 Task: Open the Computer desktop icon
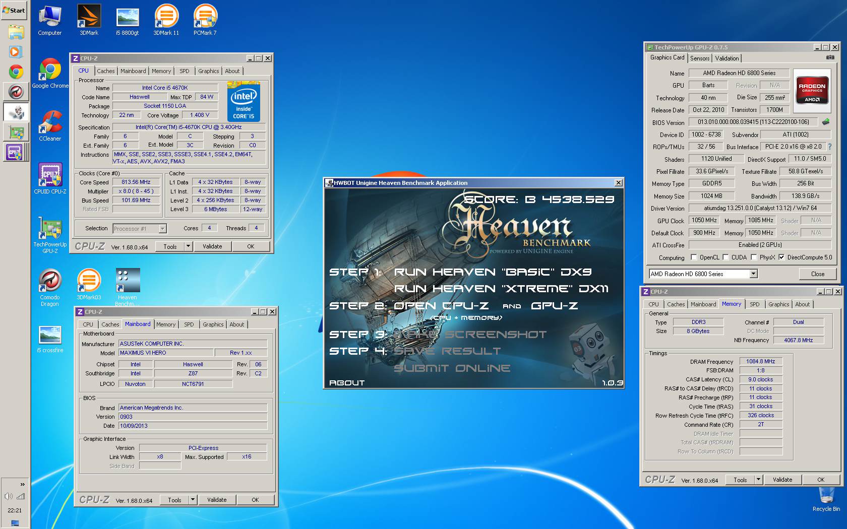(49, 21)
